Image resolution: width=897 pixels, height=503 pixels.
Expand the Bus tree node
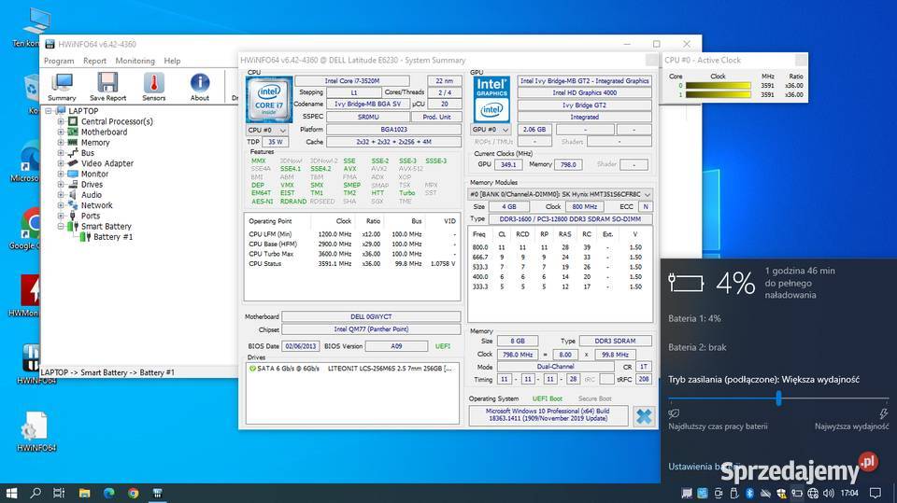point(61,153)
